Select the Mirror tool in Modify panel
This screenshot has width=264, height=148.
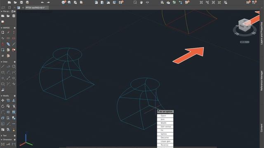coord(14,100)
